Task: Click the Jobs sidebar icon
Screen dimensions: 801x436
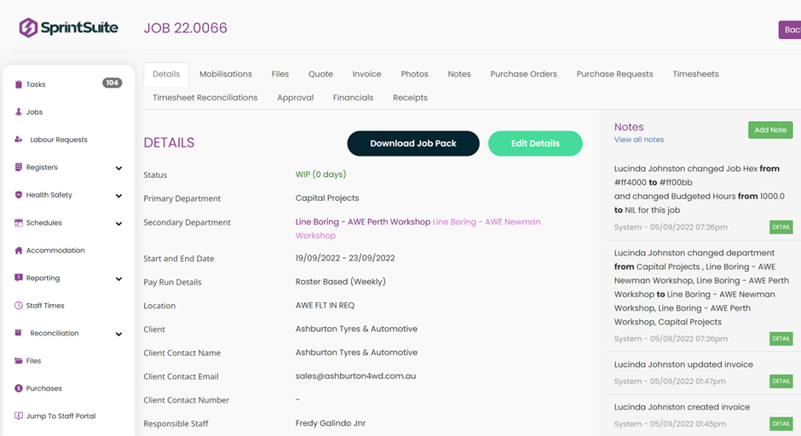Action: 19,112
